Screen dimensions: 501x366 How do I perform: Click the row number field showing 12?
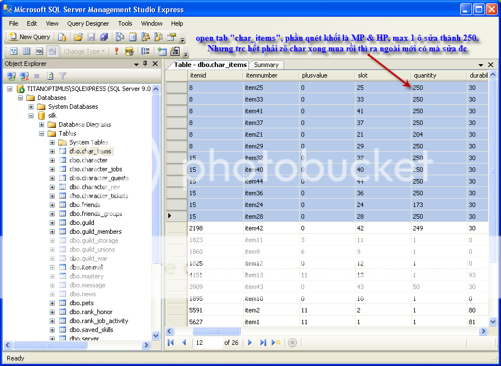click(x=209, y=343)
